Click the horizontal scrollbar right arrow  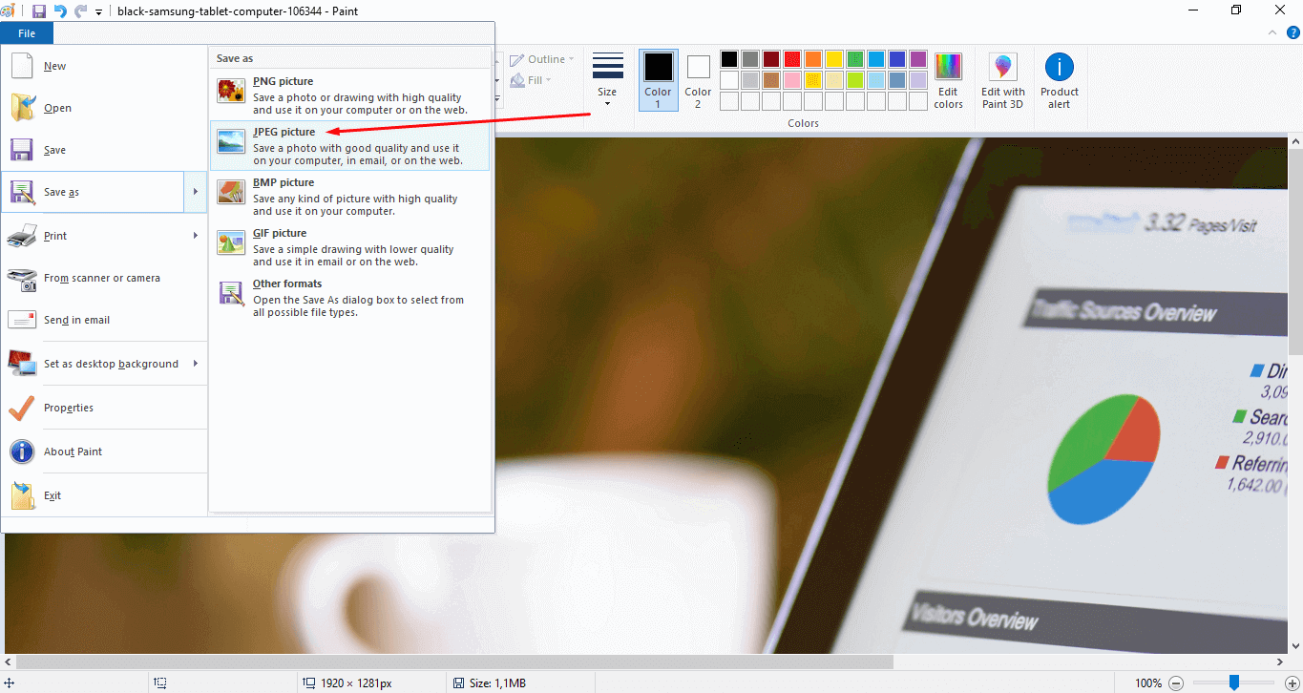pyautogui.click(x=1279, y=661)
